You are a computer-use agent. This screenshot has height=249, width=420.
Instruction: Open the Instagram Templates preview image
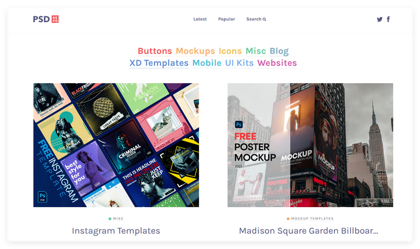click(116, 145)
